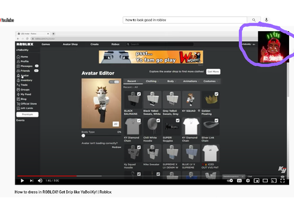Select the Nike Sweater item
This screenshot has height=220, width=294.
153,153
